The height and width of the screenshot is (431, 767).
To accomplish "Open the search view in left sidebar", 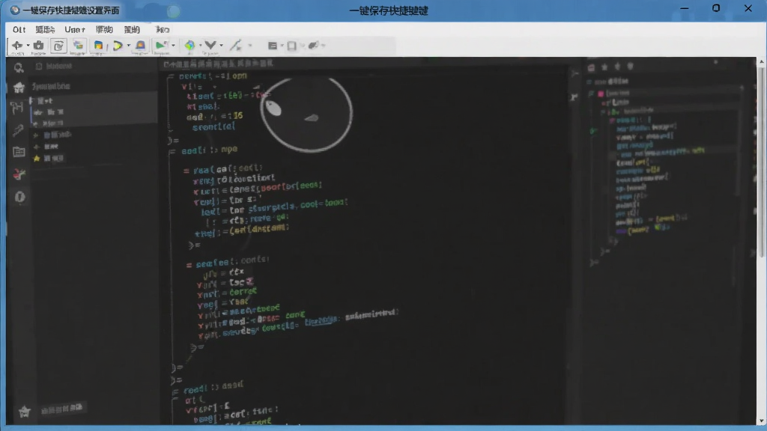I will [19, 67].
